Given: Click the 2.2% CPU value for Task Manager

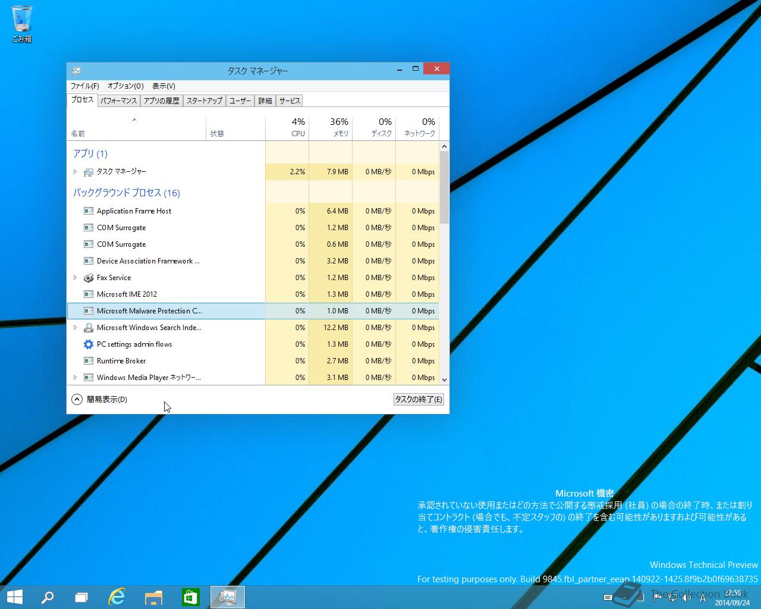Looking at the screenshot, I should click(x=297, y=172).
